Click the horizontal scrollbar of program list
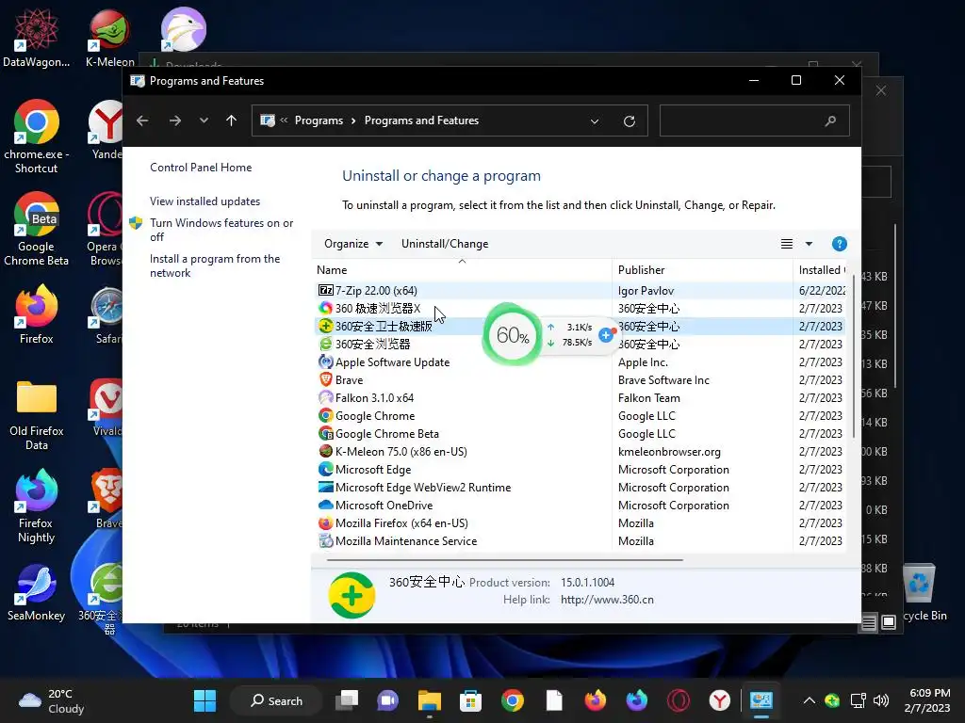This screenshot has height=723, width=965. [x=505, y=560]
